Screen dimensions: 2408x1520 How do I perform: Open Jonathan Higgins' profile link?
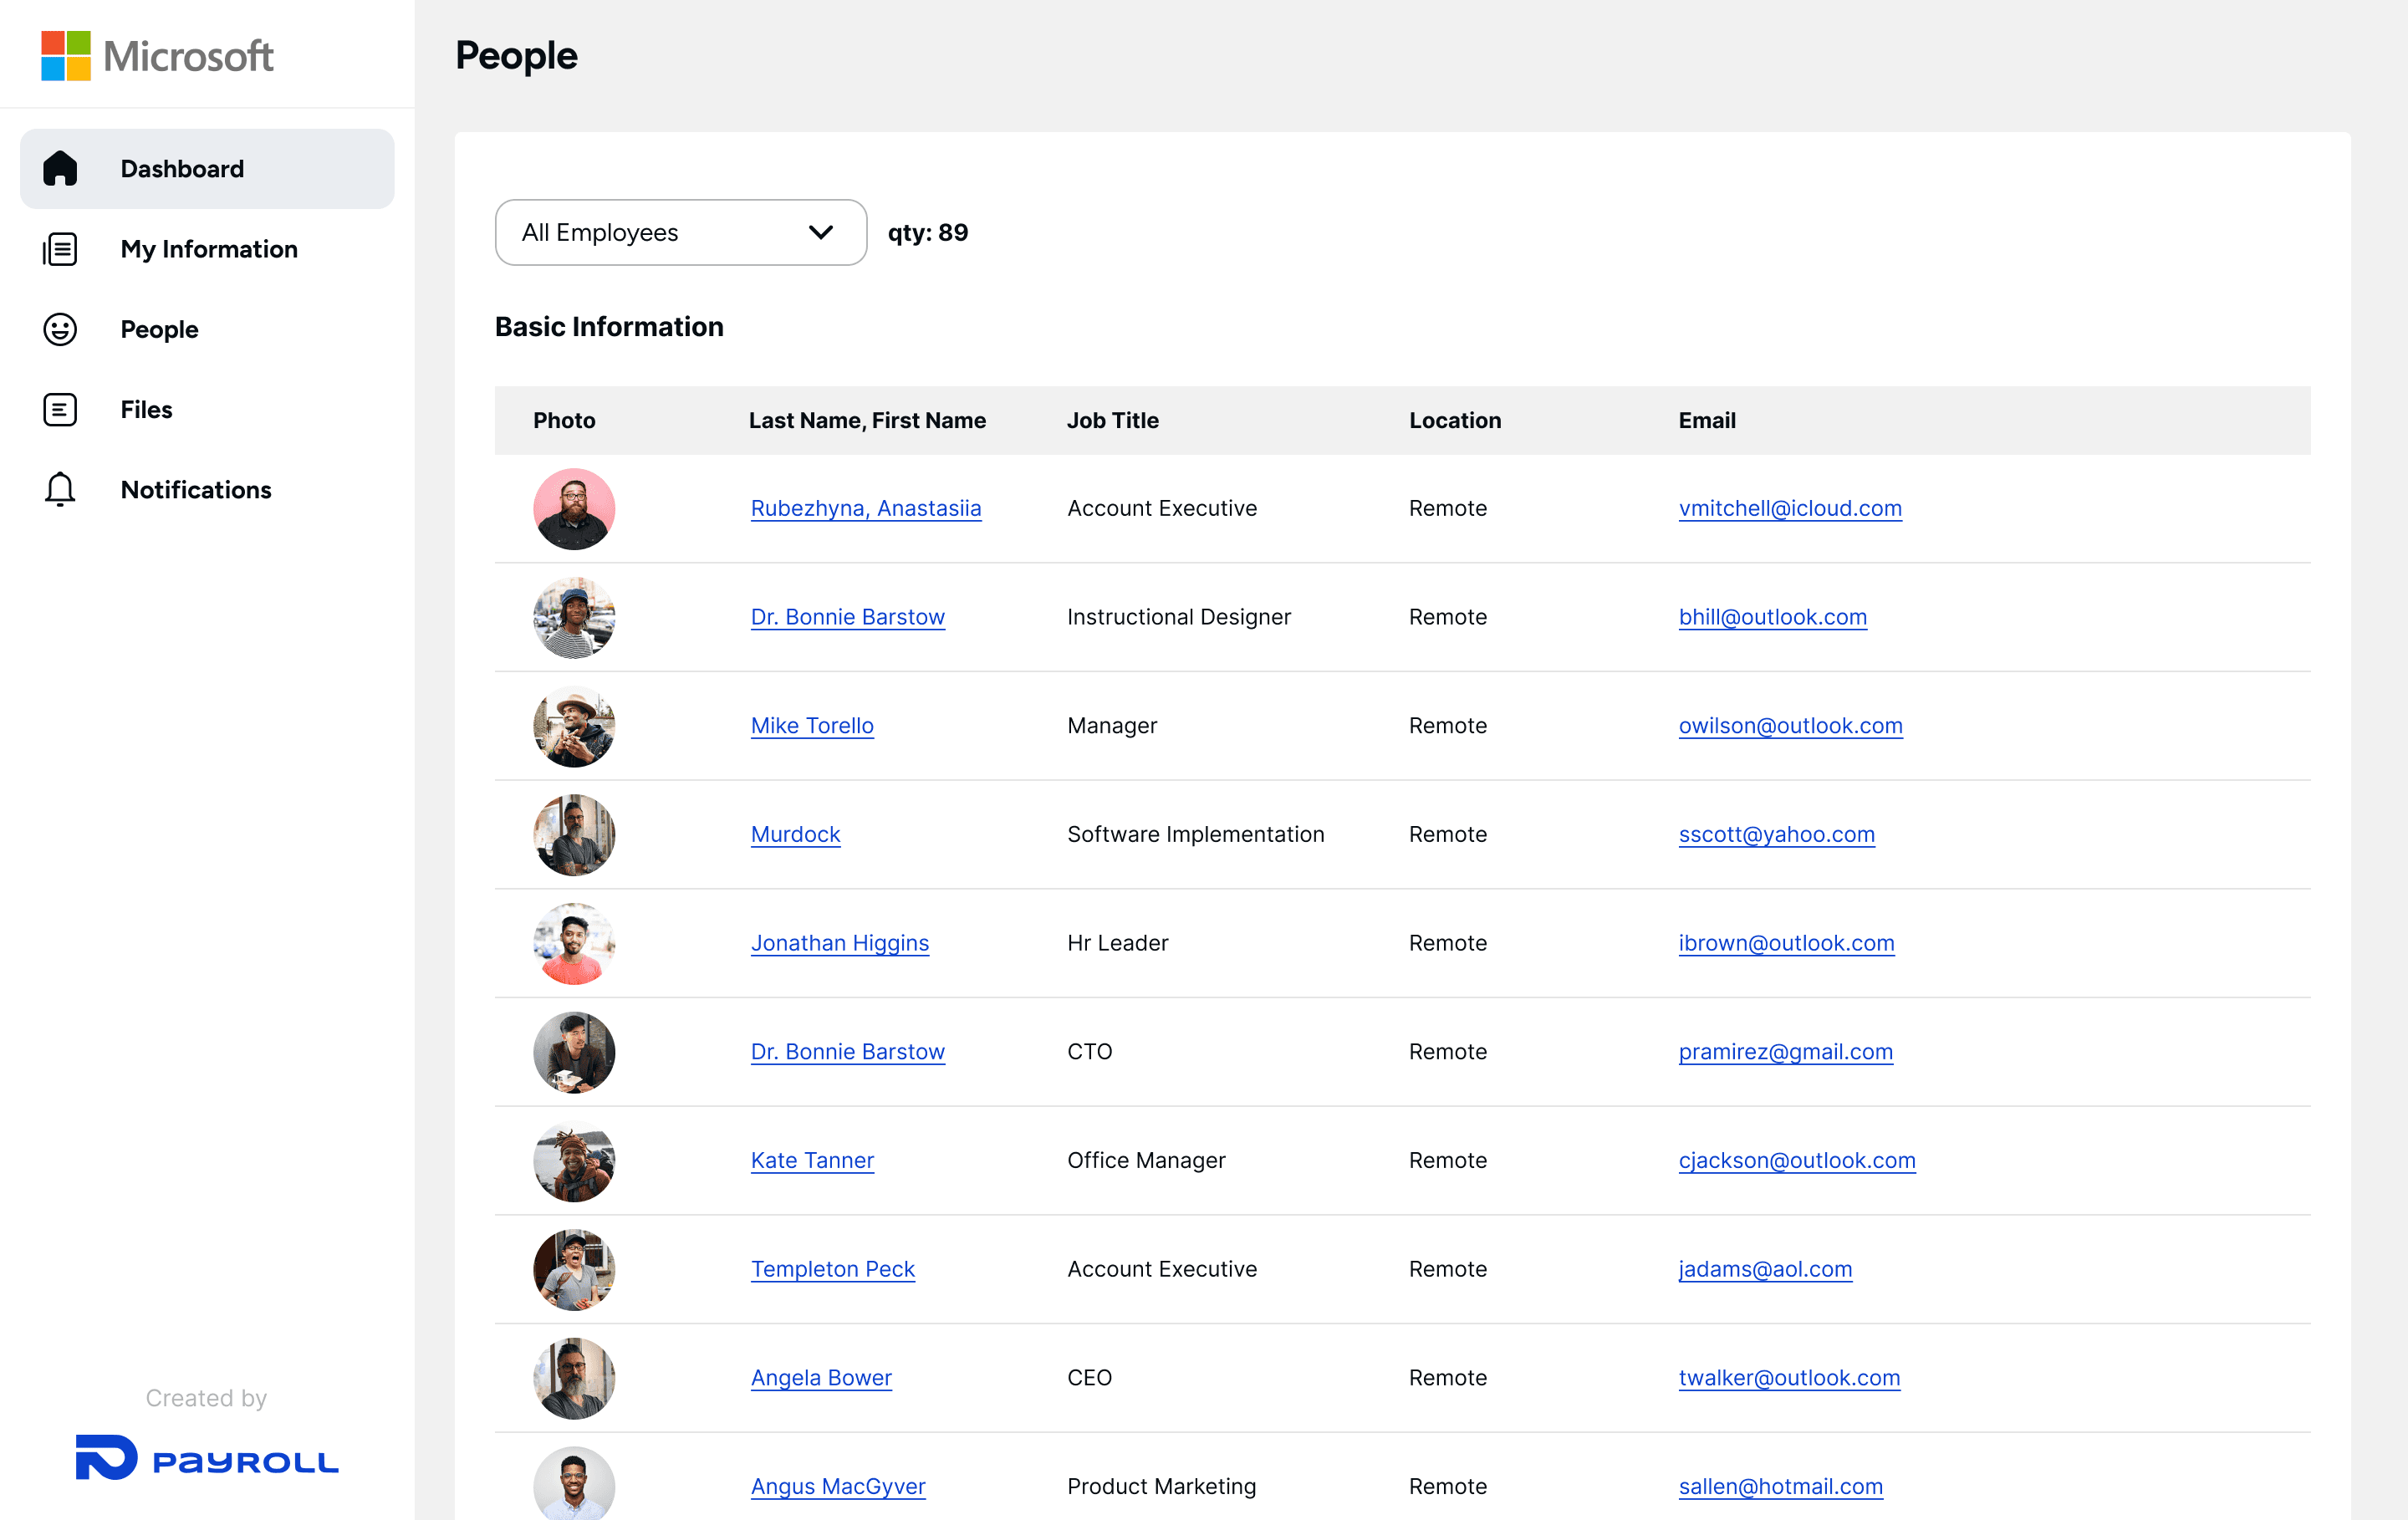coord(839,942)
